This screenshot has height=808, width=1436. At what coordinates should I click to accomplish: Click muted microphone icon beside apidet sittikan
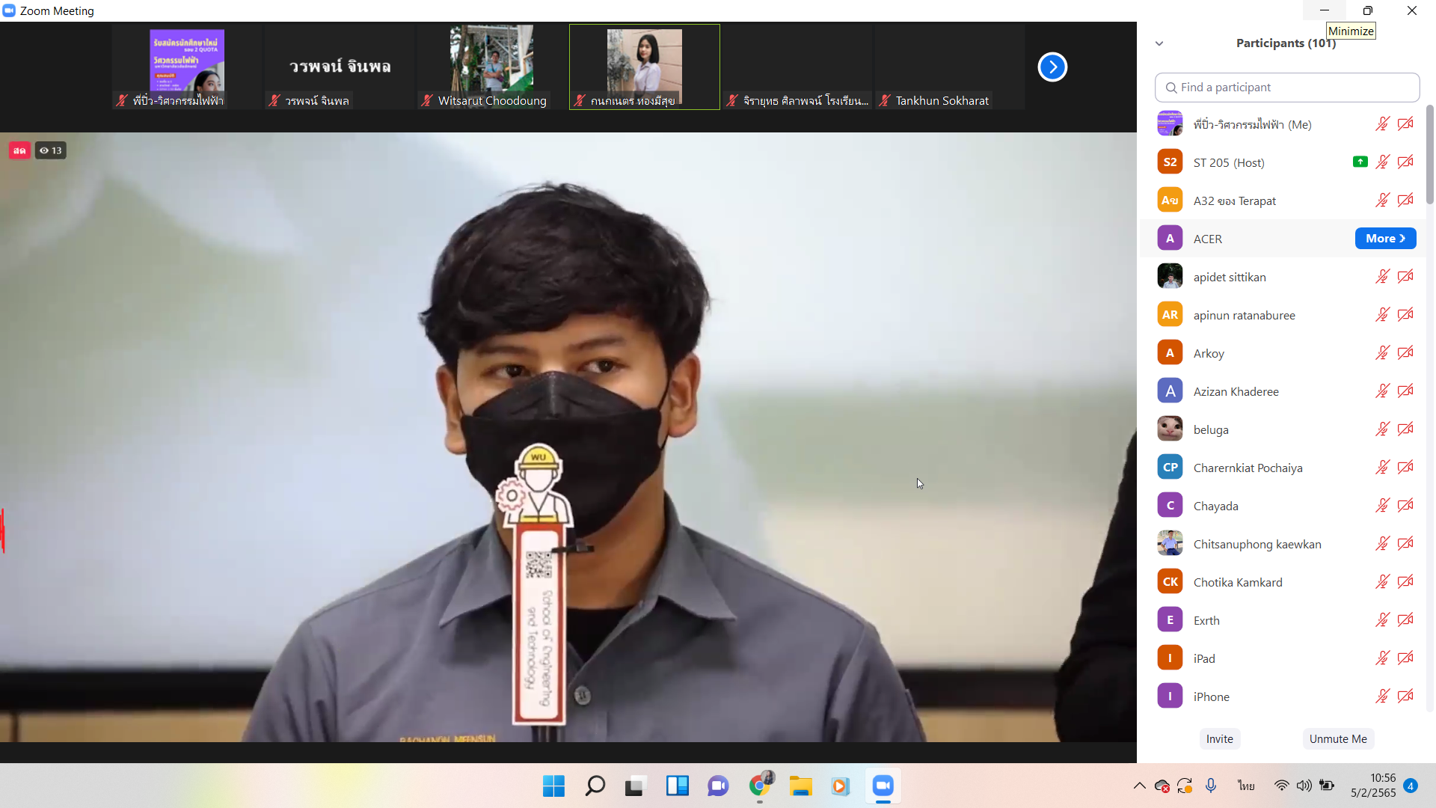1382,277
